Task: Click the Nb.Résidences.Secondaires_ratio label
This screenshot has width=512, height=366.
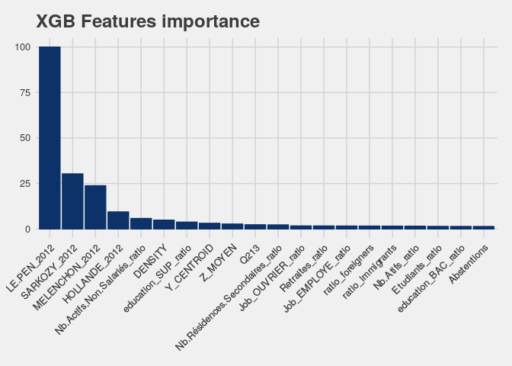Action: (x=229, y=298)
